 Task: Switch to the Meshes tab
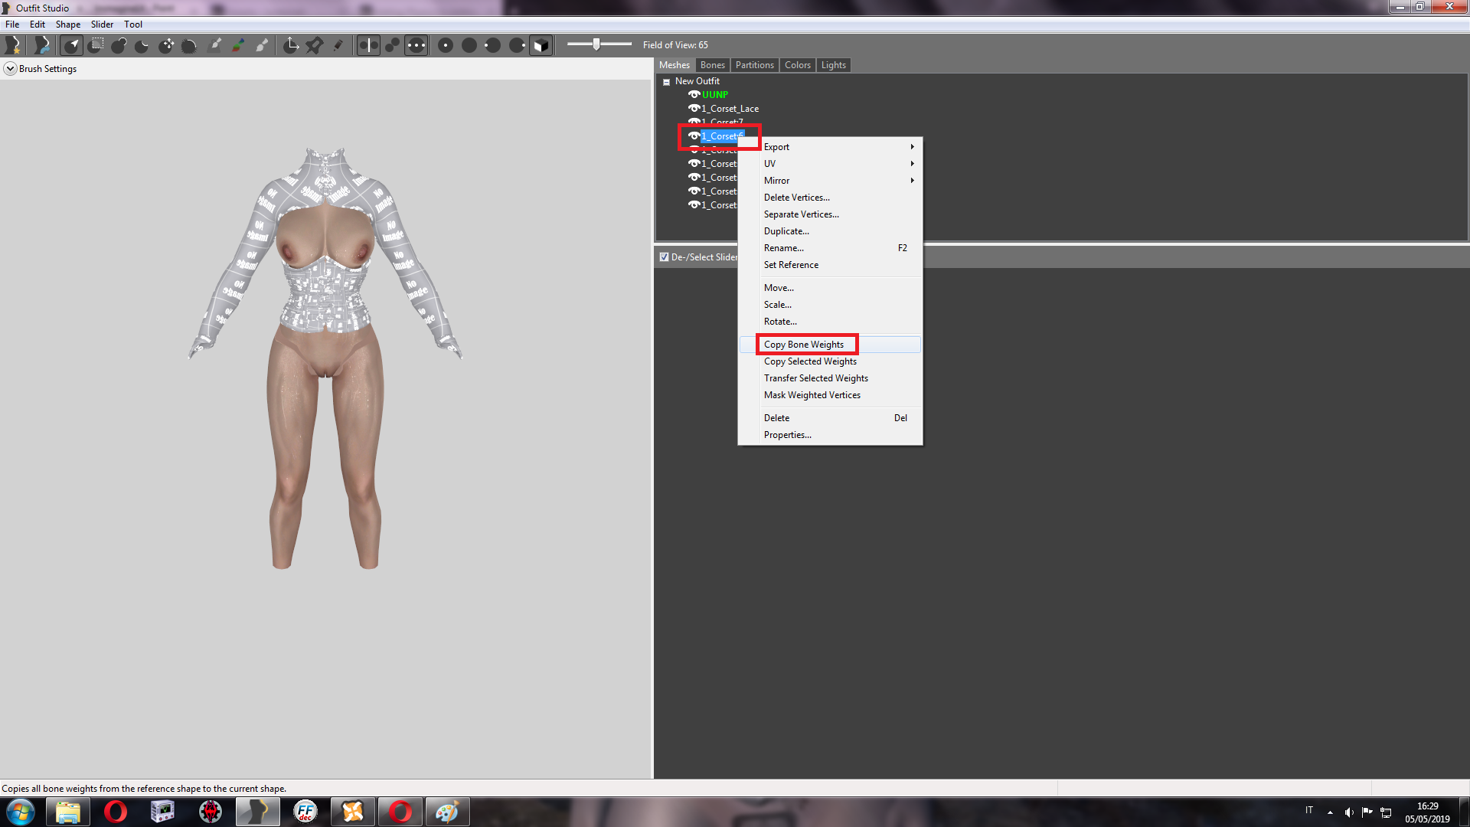tap(675, 65)
